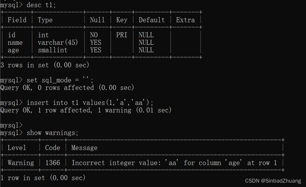This screenshot has width=306, height=187.
Task: Click the Default column header
Action: click(152, 20)
